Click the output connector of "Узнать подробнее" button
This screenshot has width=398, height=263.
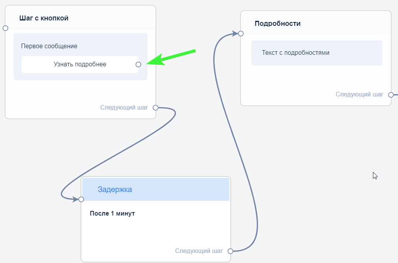(138, 64)
